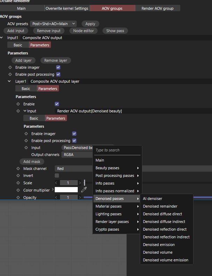Click keyframe diamond beside Render AOV output Input row

[18, 111]
